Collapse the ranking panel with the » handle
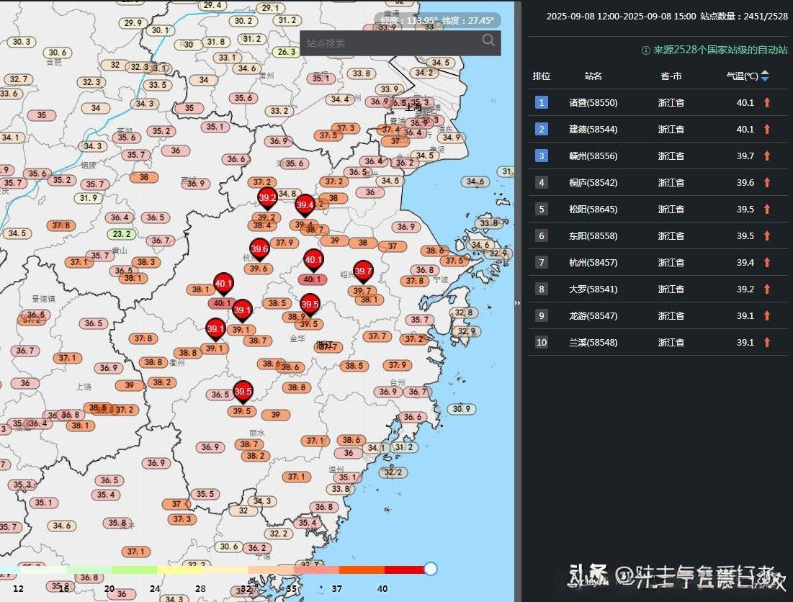This screenshot has height=602, width=793. [x=517, y=302]
